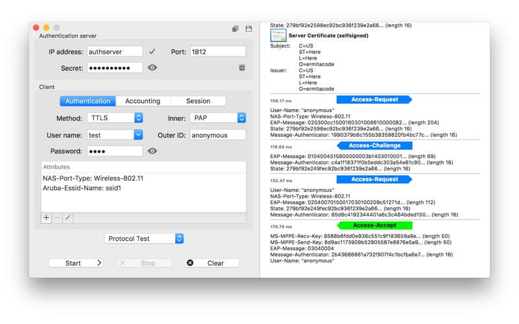Click the save configuration floppy icon
This screenshot has width=519, height=324.
248,29
